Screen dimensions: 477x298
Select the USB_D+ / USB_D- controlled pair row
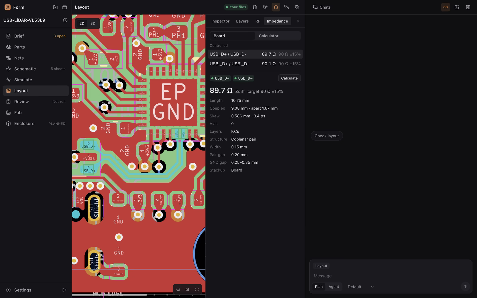pyautogui.click(x=255, y=54)
